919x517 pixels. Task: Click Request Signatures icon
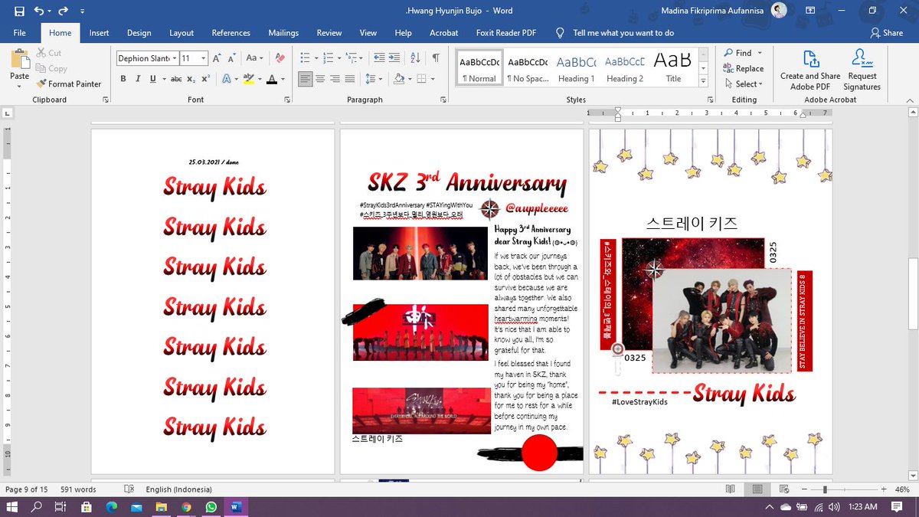[862, 70]
